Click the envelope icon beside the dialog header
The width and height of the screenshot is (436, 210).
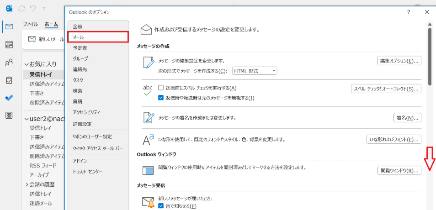click(x=146, y=29)
